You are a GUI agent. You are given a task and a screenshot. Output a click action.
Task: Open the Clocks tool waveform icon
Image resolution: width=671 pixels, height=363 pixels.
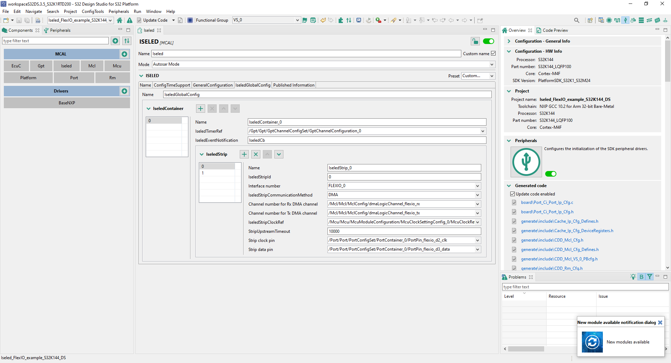[617, 20]
